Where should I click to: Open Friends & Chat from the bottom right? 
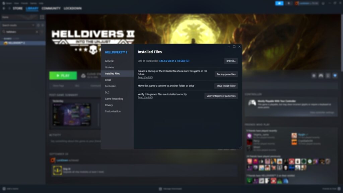[332, 188]
